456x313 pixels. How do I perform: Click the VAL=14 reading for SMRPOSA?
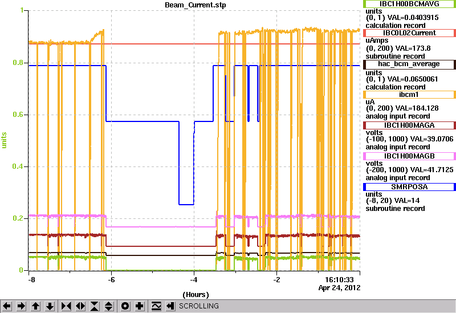[x=404, y=201]
